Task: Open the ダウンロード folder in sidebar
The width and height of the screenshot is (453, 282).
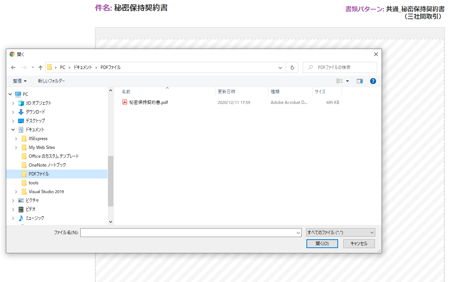Action: coord(35,112)
